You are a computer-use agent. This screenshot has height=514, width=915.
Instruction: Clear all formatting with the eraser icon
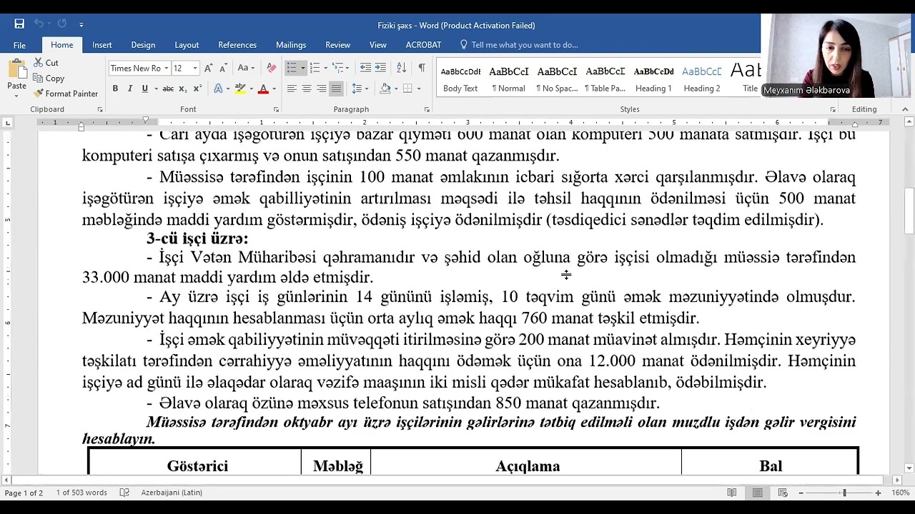pos(271,69)
